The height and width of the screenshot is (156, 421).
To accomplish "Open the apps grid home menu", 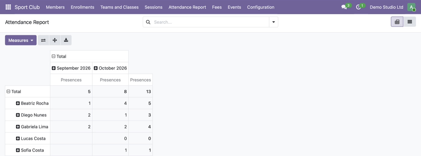I will click(8, 7).
